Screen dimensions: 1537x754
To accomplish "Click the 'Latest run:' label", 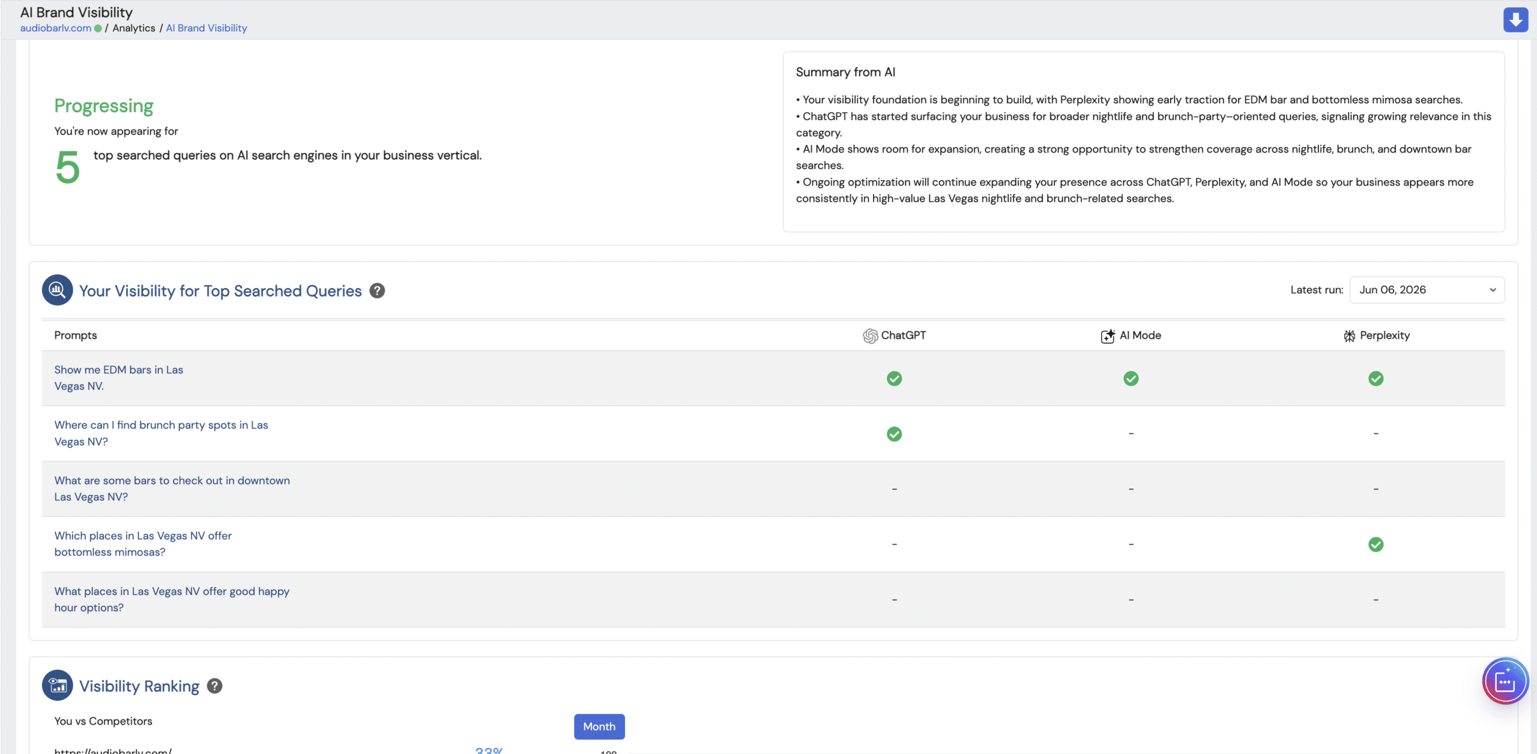I will click(x=1317, y=290).
